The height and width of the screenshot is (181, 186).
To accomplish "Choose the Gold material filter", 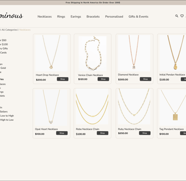I will point(3,68).
